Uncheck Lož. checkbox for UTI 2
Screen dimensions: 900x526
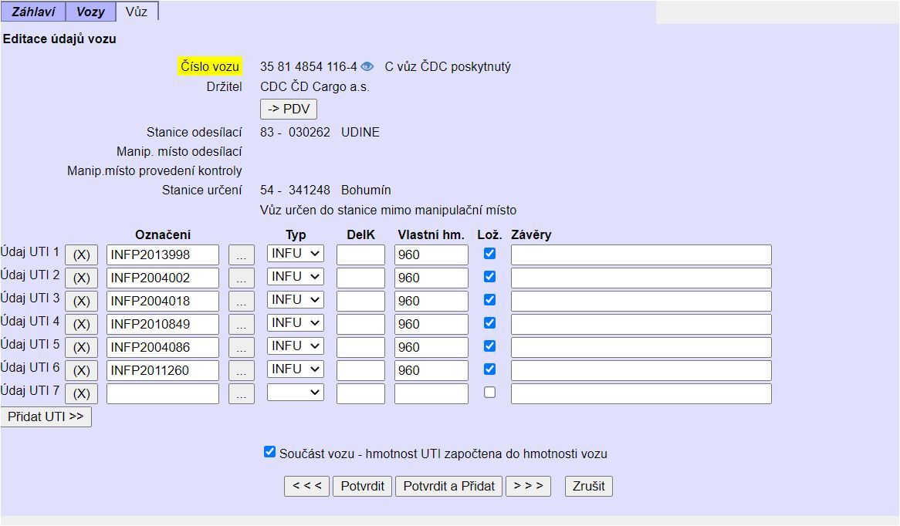coord(489,276)
